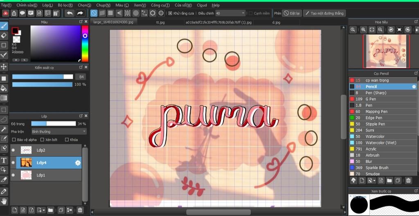Enable the grid snap guide icon
The width and height of the screenshot is (419, 216).
[x=110, y=13]
